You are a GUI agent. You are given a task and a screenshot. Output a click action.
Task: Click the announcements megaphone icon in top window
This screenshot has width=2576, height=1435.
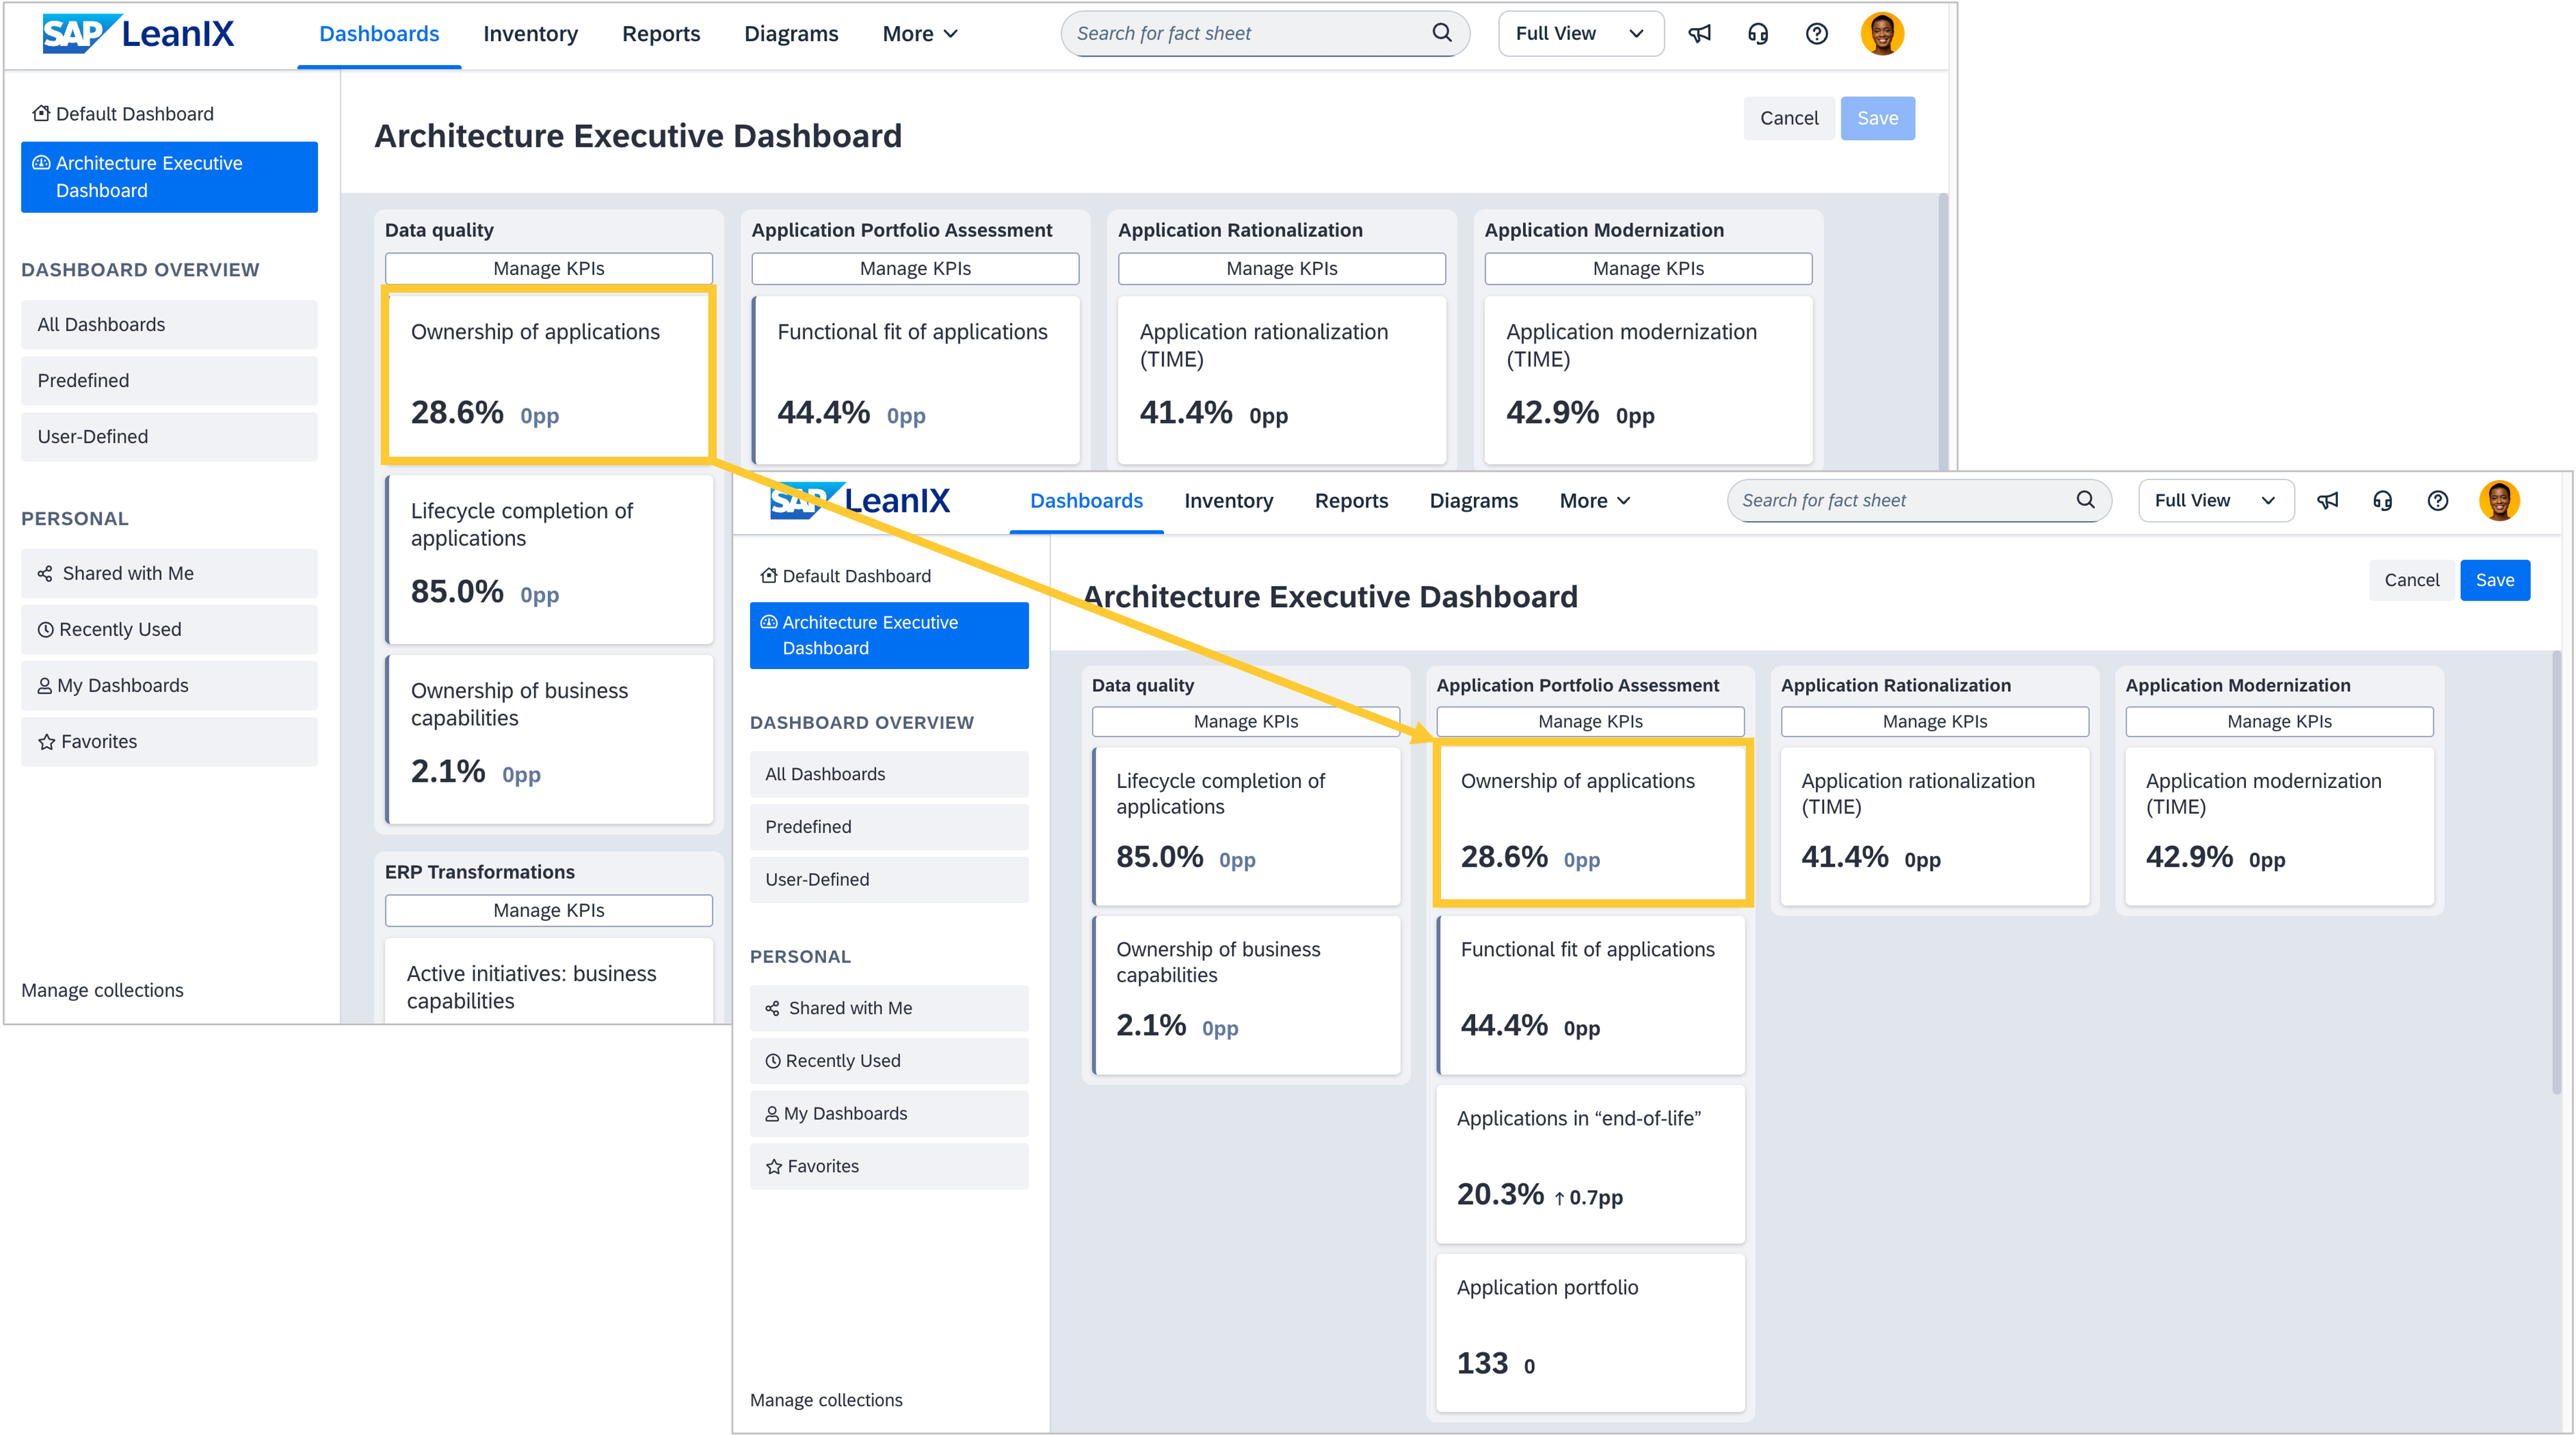(x=1699, y=34)
